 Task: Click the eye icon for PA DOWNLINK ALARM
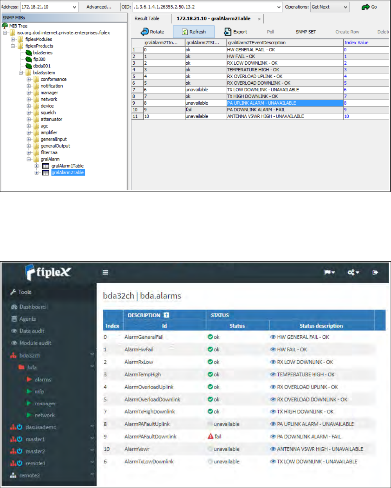click(273, 436)
